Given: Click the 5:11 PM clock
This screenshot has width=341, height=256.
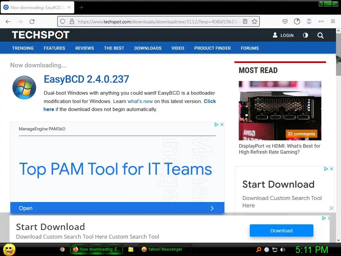Looking at the screenshot, I should coord(312,250).
